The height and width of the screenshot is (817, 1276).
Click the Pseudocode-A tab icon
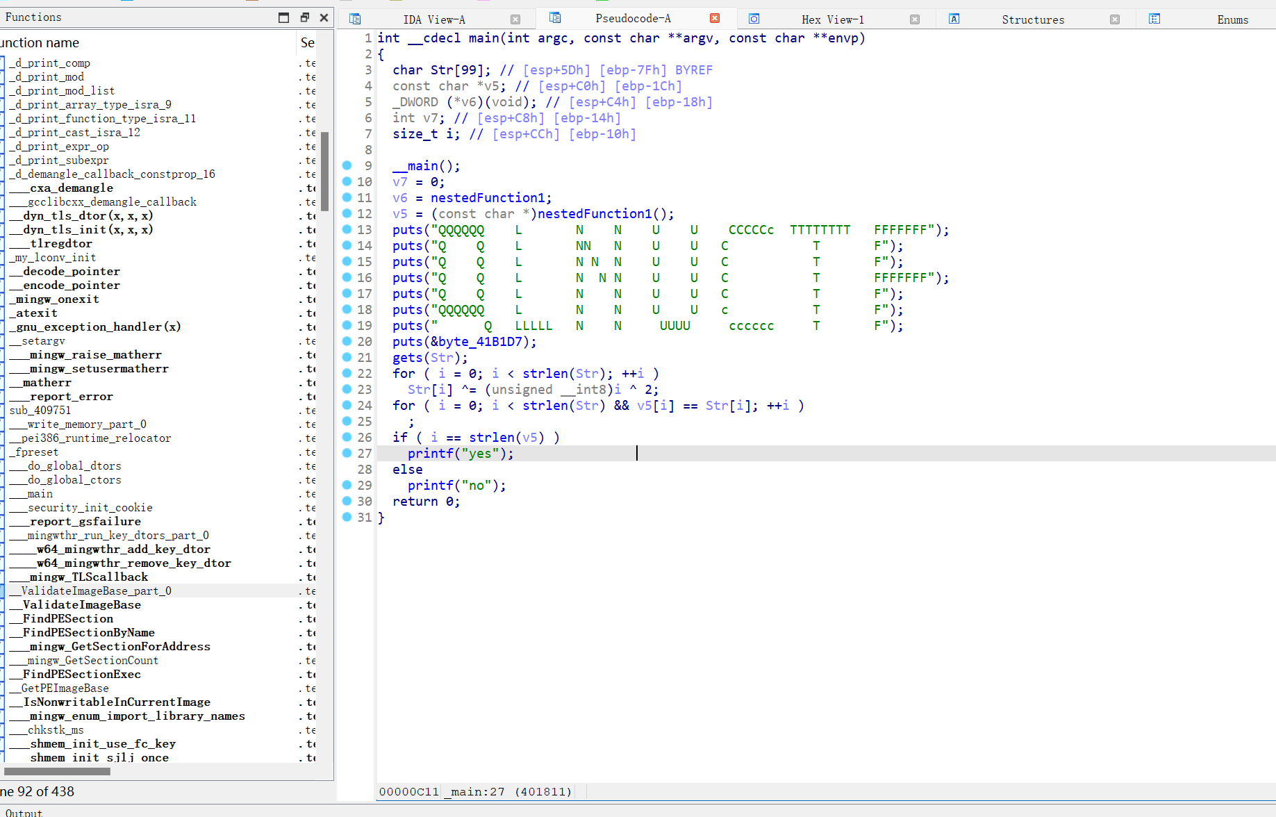[555, 18]
